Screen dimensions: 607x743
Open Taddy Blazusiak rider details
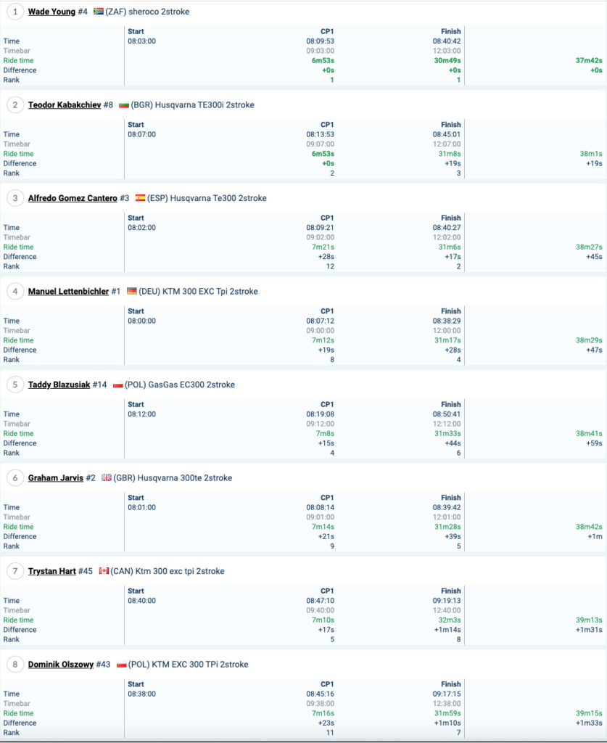point(59,385)
